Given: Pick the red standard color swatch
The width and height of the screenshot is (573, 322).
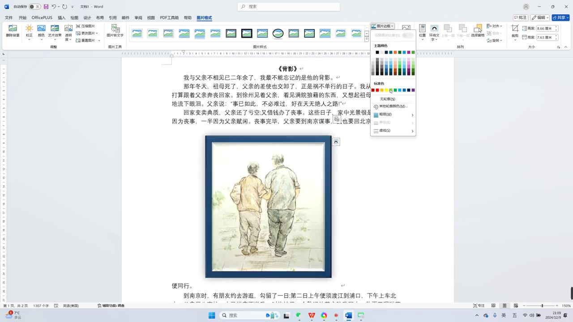Looking at the screenshot, I should (x=377, y=90).
